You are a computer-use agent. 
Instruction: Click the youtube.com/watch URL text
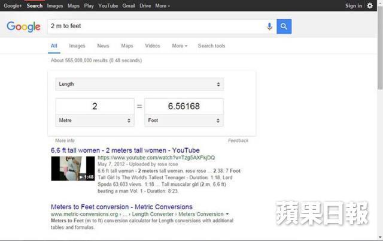(x=156, y=158)
